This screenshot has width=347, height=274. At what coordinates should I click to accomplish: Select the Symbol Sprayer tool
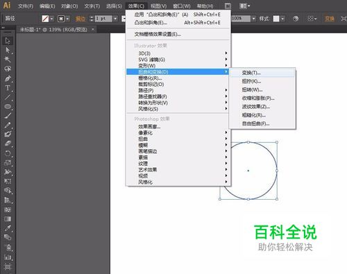click(8, 247)
